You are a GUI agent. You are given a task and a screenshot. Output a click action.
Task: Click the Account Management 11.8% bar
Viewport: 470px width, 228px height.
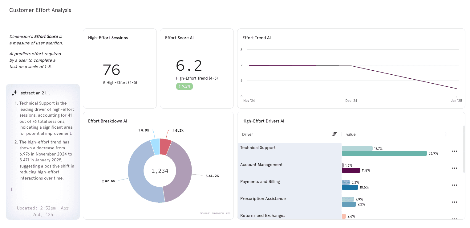click(351, 170)
